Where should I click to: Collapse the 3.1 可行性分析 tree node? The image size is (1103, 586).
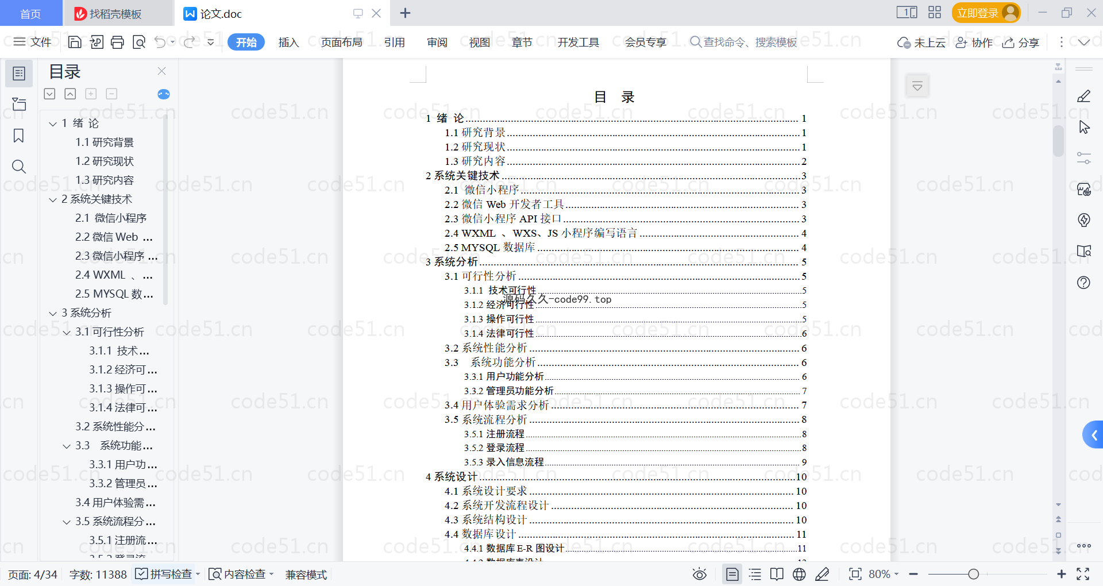67,332
